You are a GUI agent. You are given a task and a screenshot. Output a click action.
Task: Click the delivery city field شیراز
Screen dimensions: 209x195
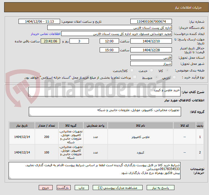click(x=151, y=64)
